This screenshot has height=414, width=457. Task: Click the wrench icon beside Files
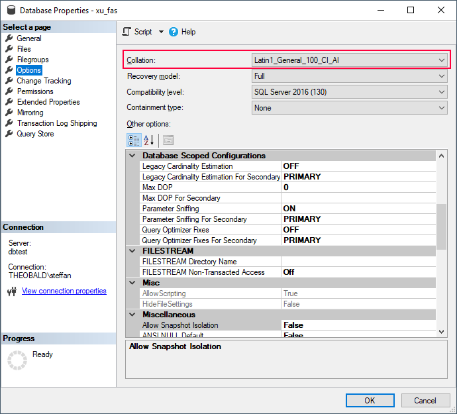click(9, 49)
